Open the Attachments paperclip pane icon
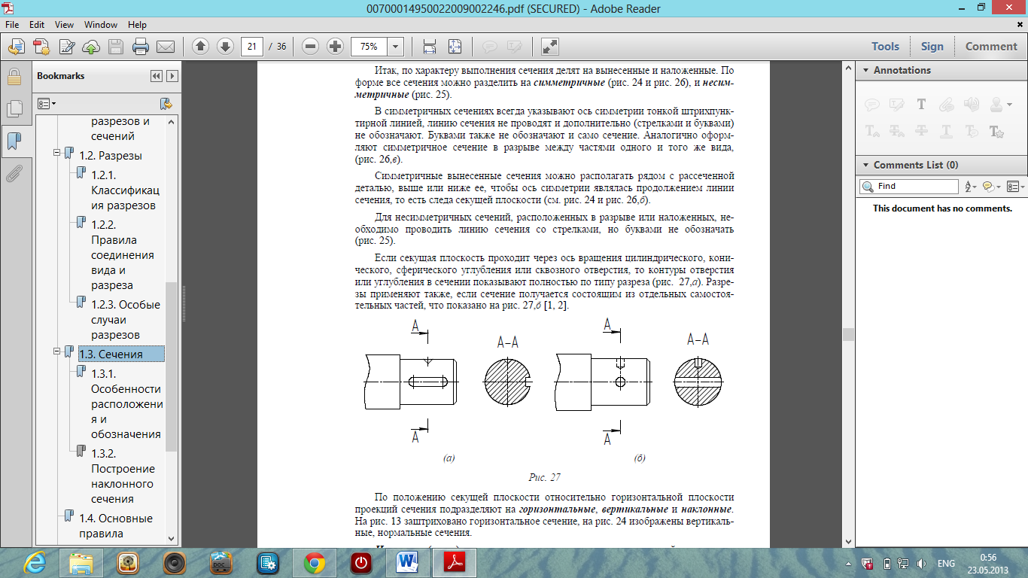This screenshot has height=578, width=1028. (14, 174)
